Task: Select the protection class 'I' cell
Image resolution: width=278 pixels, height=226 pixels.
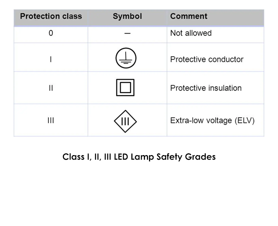Action: click(51, 59)
